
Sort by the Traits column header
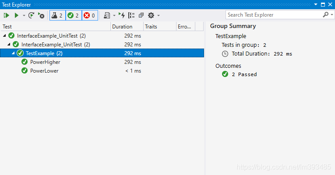coord(160,27)
